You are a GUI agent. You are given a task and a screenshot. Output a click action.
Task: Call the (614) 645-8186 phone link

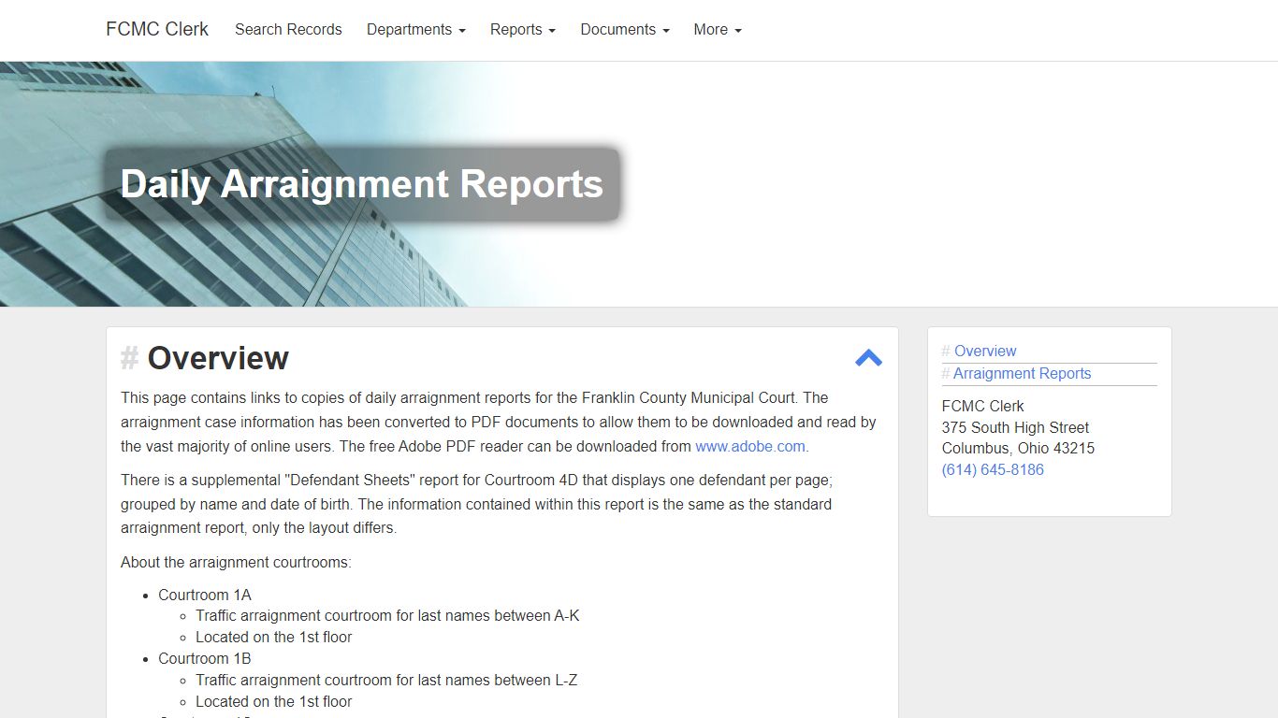tap(993, 469)
